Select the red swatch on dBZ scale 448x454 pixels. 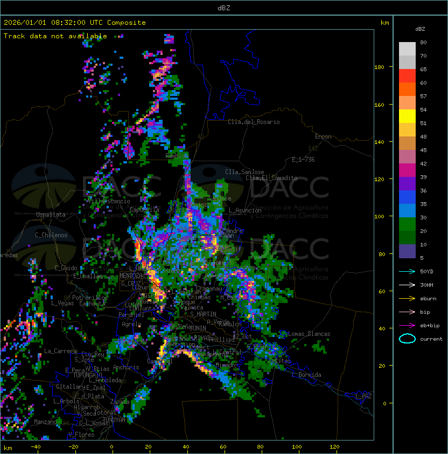(407, 76)
